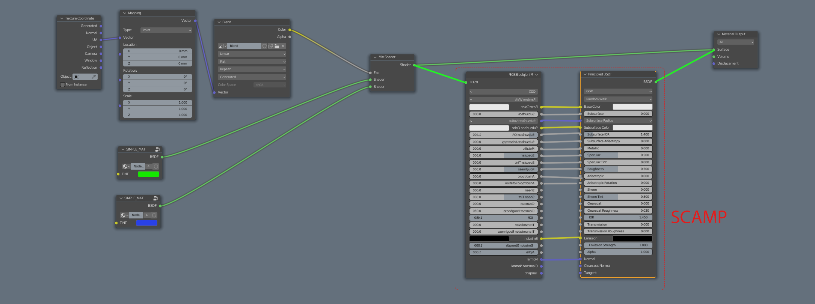Click Surface input socket on Material Output
815x304 pixels.
(x=714, y=50)
